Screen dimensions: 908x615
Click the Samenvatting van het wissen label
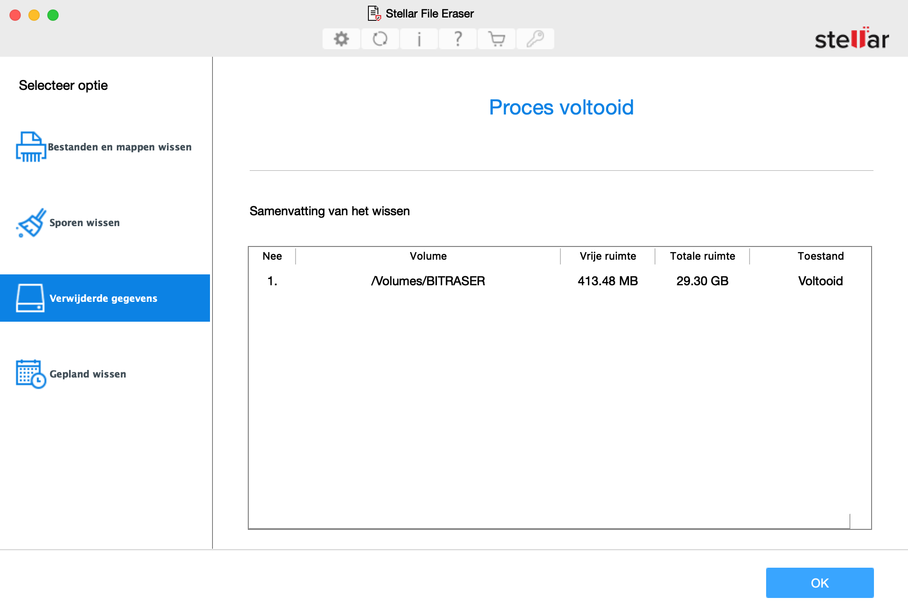[x=330, y=211]
